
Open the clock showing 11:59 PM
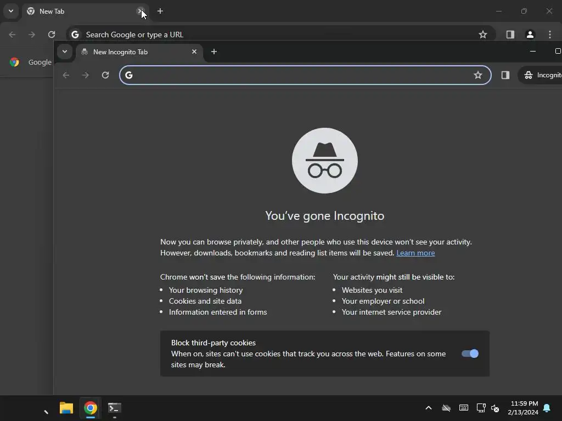coord(523,408)
